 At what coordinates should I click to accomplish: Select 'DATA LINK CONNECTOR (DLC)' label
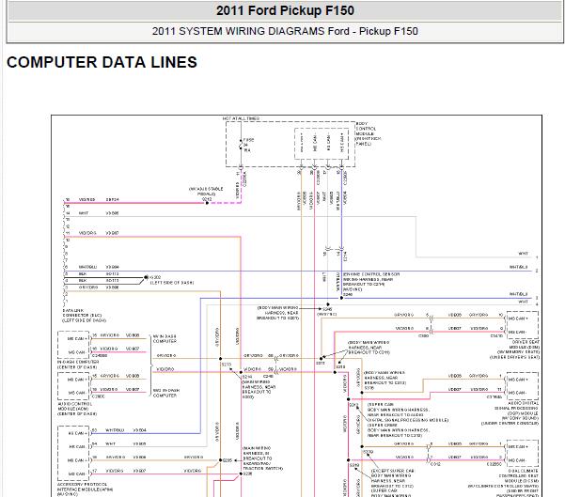point(85,315)
